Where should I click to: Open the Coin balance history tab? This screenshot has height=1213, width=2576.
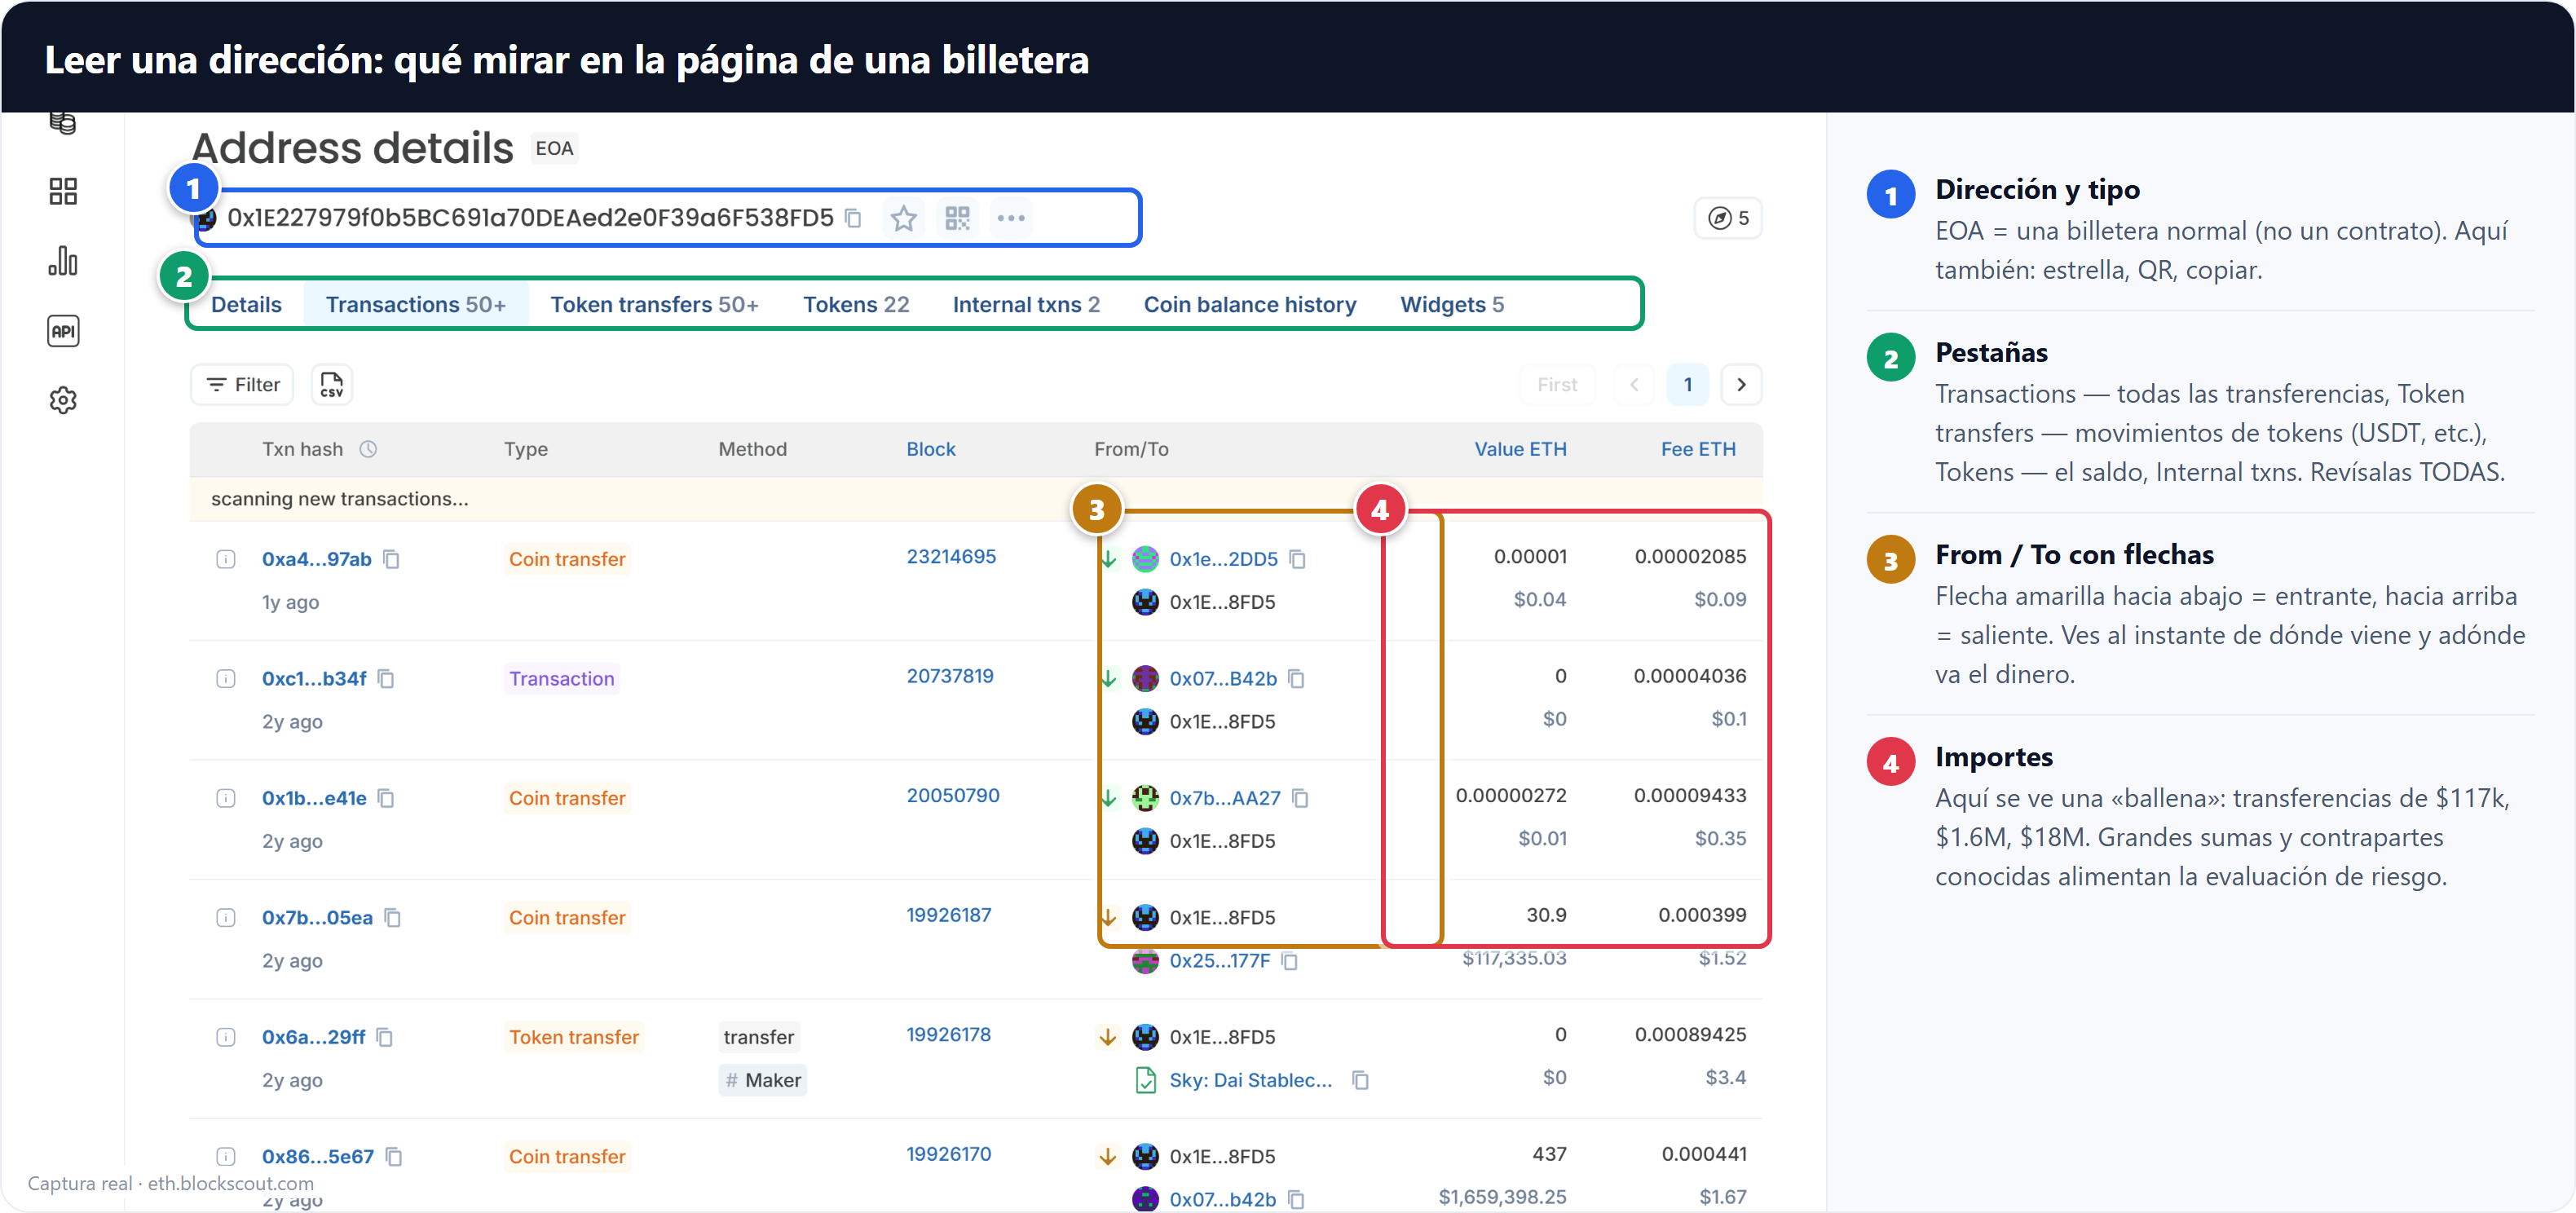[1250, 304]
